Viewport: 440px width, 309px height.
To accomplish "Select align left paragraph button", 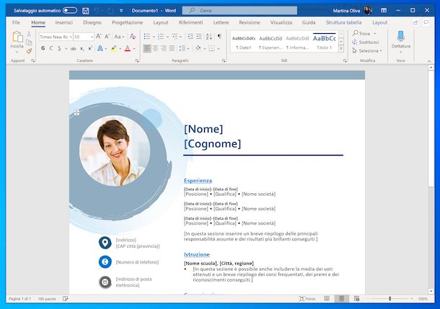I will pyautogui.click(x=147, y=48).
